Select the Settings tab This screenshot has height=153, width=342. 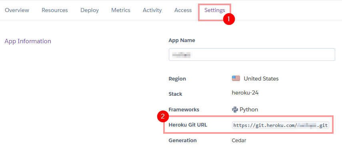pyautogui.click(x=215, y=10)
